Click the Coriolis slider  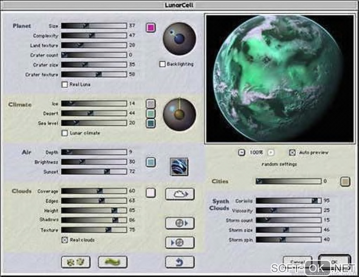click(289, 201)
